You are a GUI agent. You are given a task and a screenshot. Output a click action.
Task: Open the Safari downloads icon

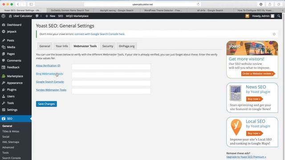[x=261, y=4]
